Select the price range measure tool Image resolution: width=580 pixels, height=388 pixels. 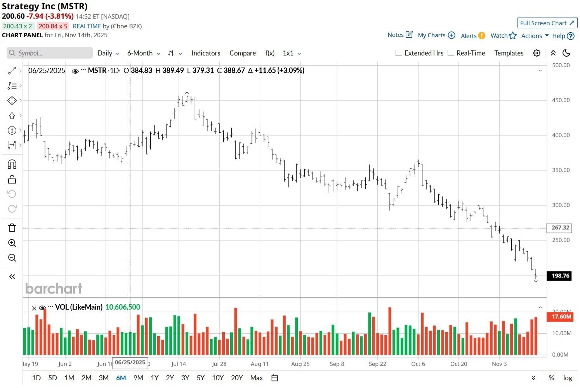point(12,145)
